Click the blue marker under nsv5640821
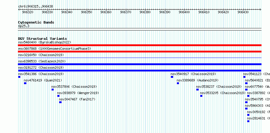 click(x=246, y=83)
